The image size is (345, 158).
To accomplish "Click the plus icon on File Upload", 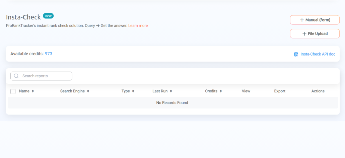I will click(x=304, y=34).
